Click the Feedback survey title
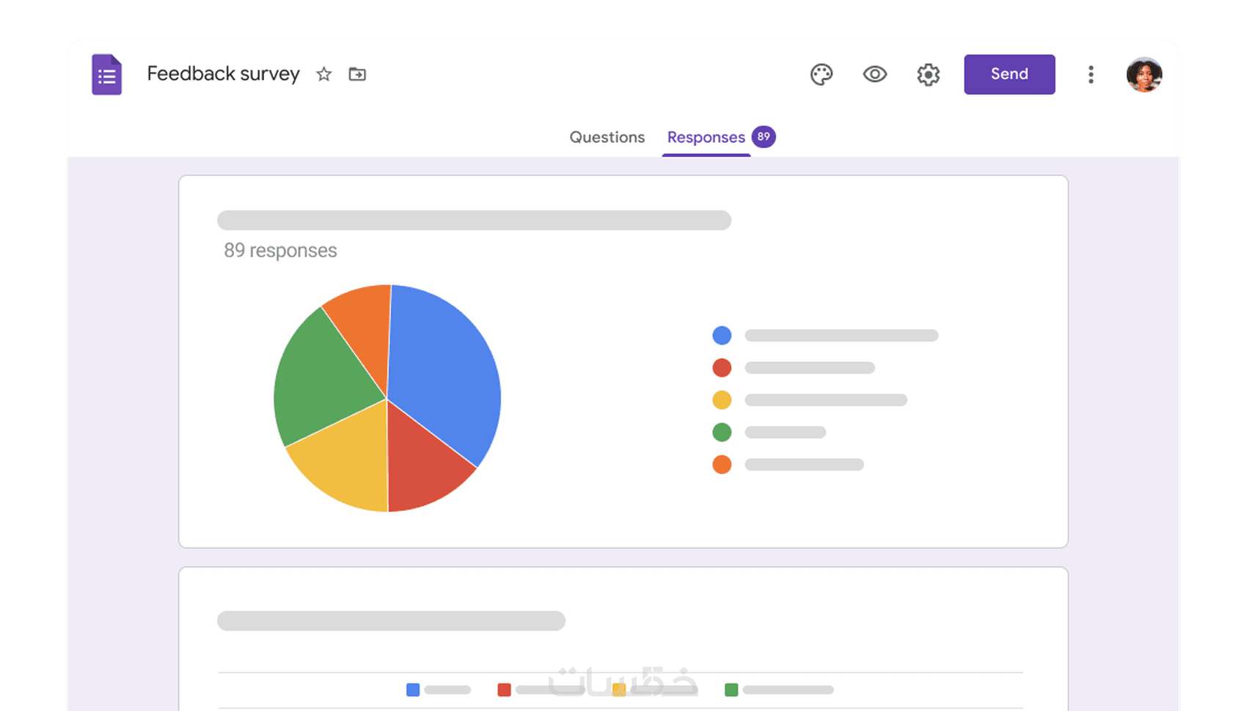Image resolution: width=1247 pixels, height=711 pixels. [224, 74]
